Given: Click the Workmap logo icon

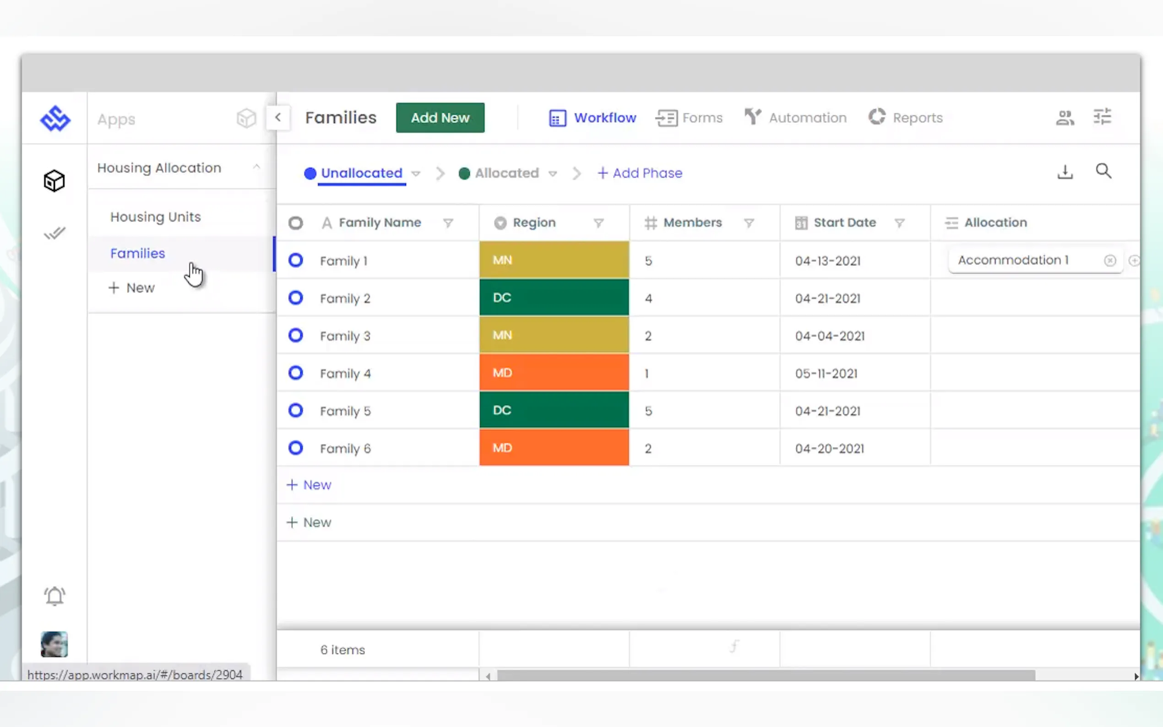Looking at the screenshot, I should pyautogui.click(x=55, y=118).
